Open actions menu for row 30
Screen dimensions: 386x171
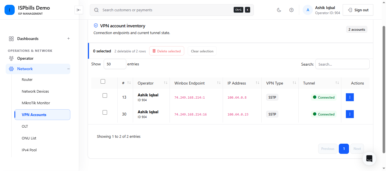pyautogui.click(x=350, y=114)
